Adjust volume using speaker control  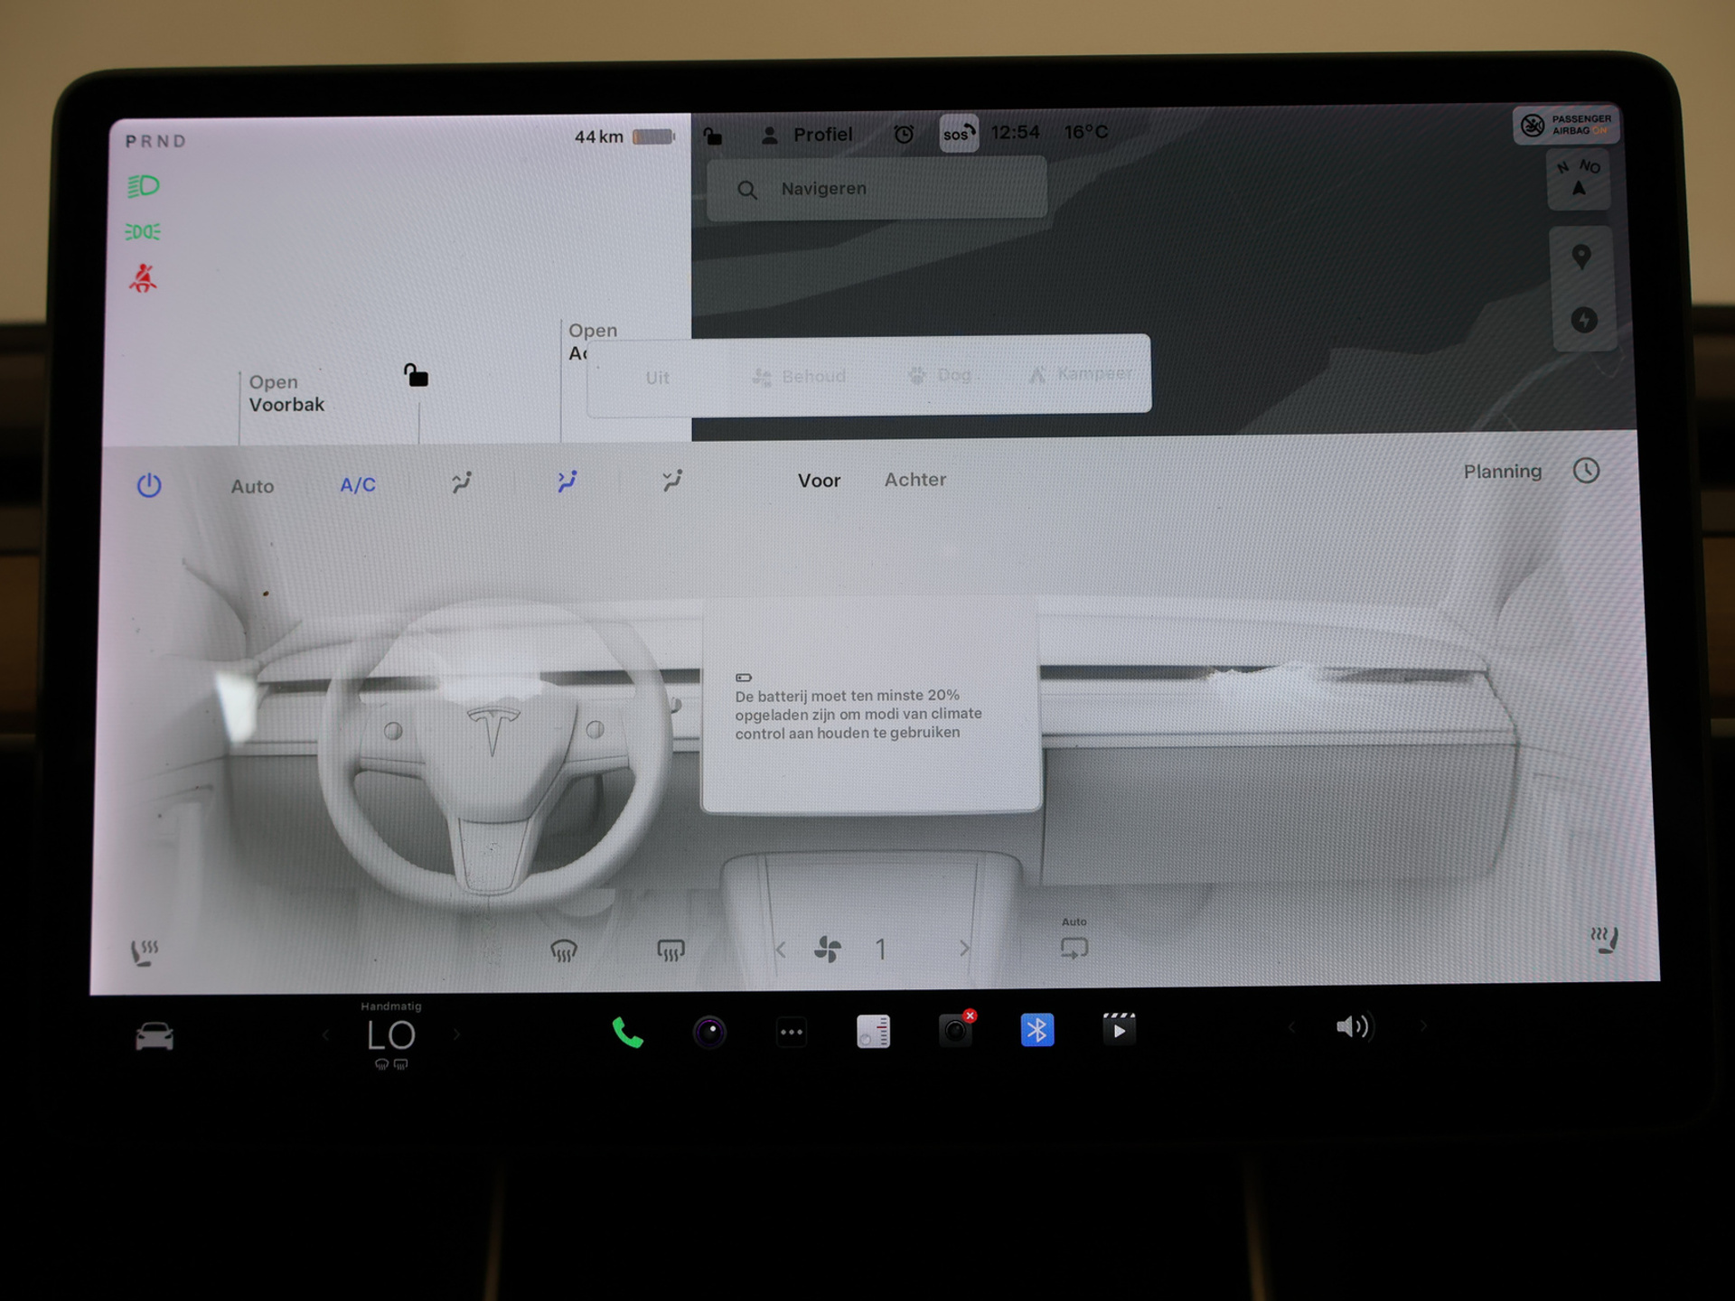coord(1353,1027)
